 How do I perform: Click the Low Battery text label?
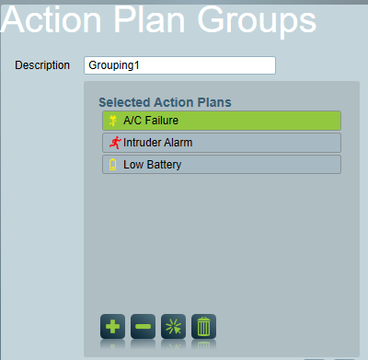tap(153, 165)
